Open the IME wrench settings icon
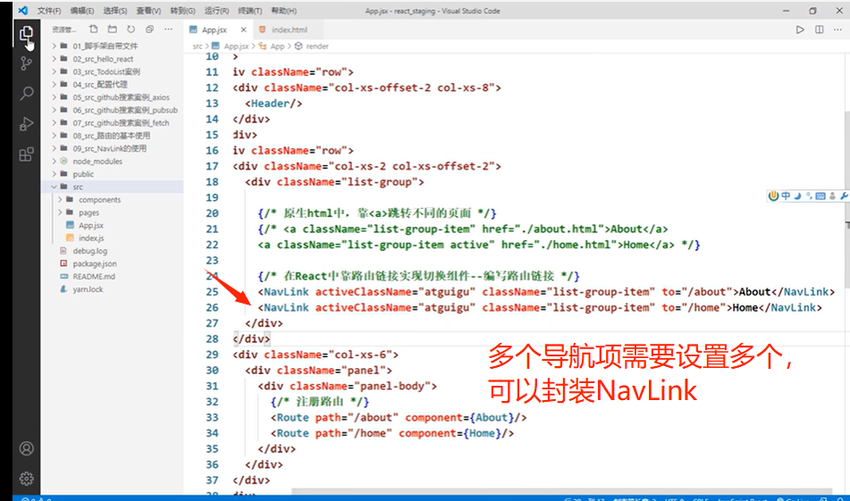 tap(844, 196)
